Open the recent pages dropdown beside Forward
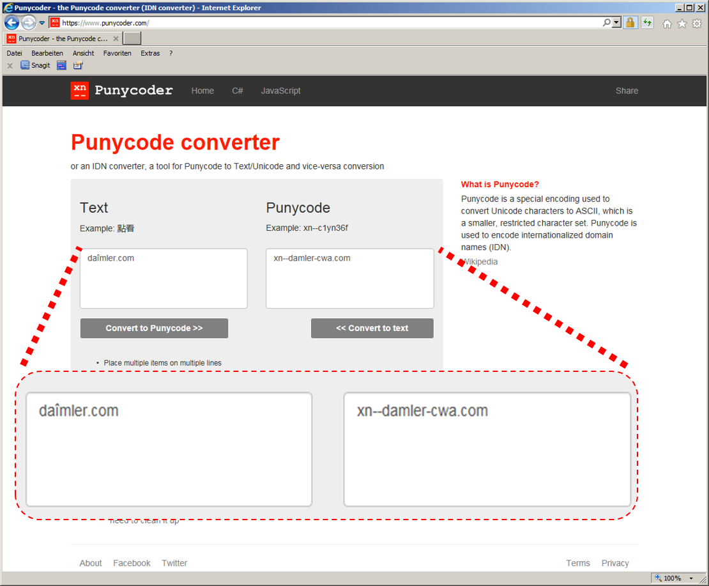 click(42, 23)
